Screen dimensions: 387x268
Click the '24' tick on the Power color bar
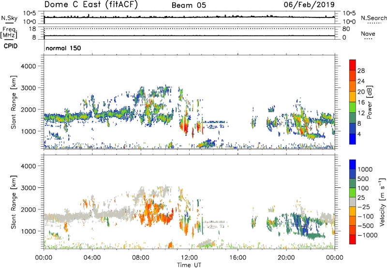pos(361,81)
